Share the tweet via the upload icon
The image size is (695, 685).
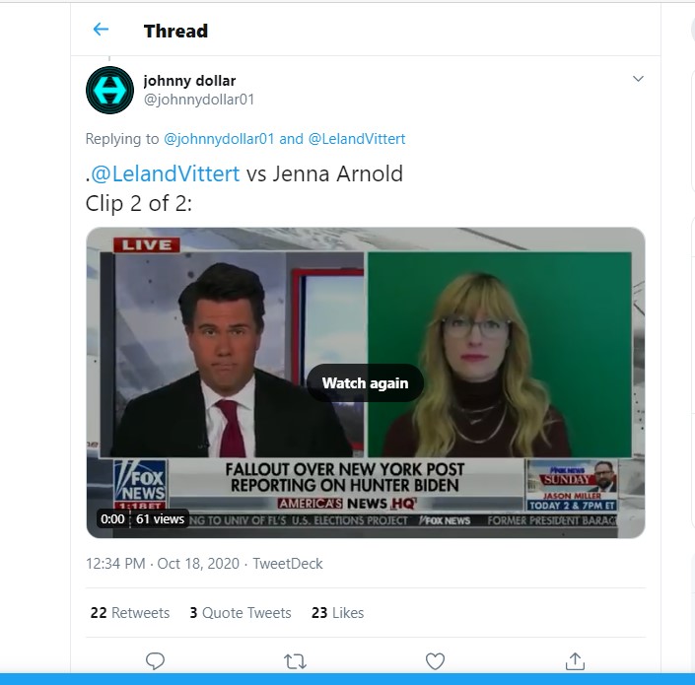click(x=575, y=661)
